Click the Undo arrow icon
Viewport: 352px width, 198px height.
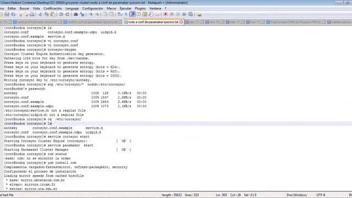61,14
